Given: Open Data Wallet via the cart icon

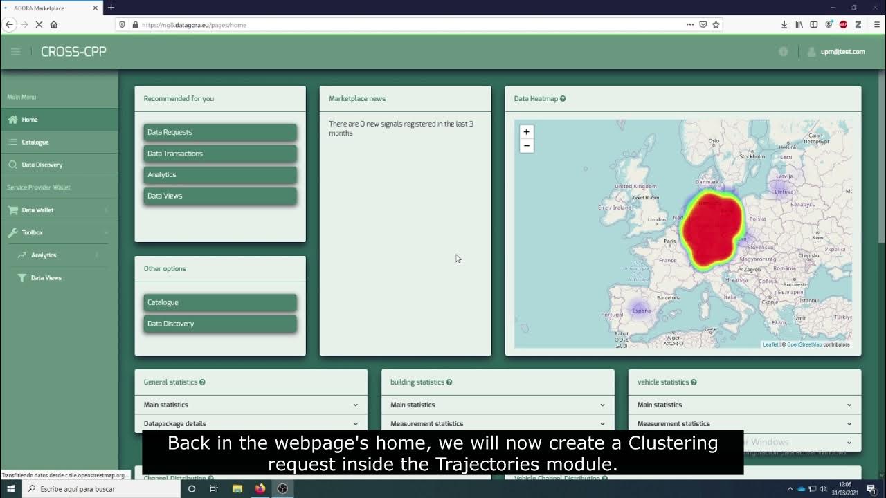Looking at the screenshot, I should (12, 210).
